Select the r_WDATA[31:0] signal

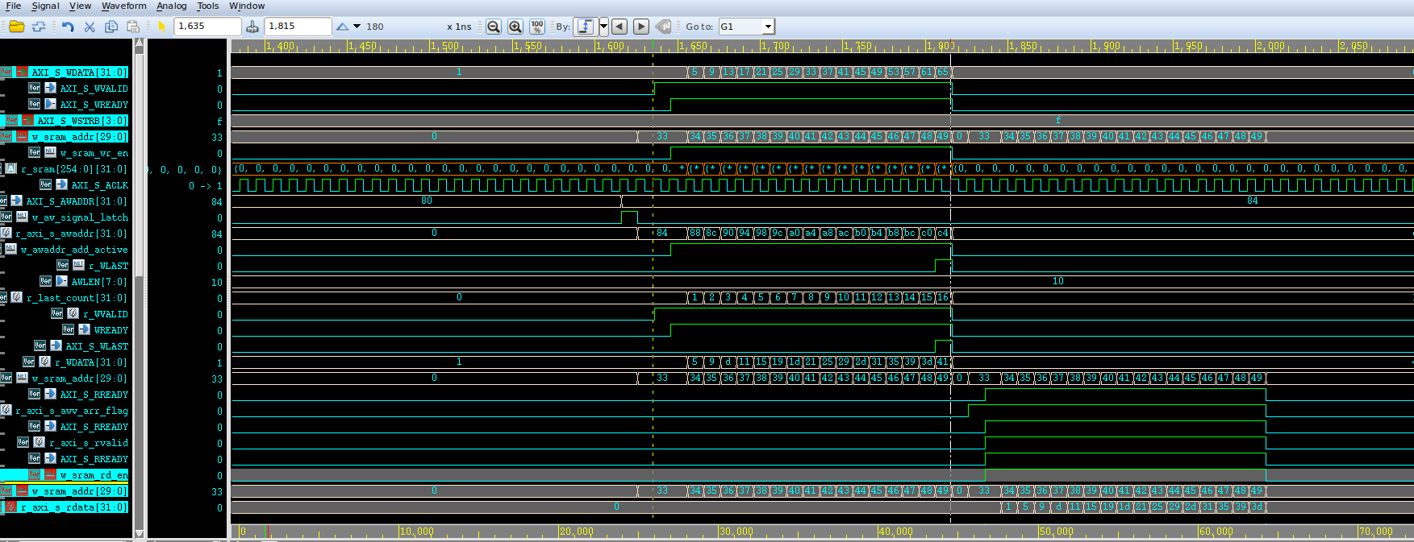[90, 362]
